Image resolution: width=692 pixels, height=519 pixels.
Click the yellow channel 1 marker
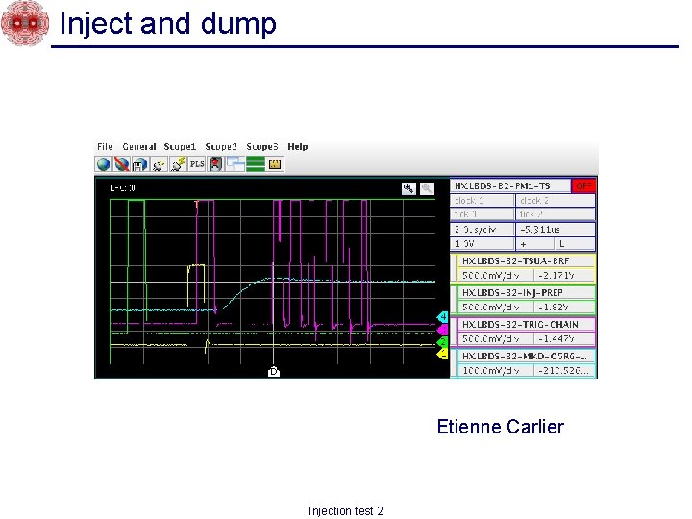click(x=443, y=354)
